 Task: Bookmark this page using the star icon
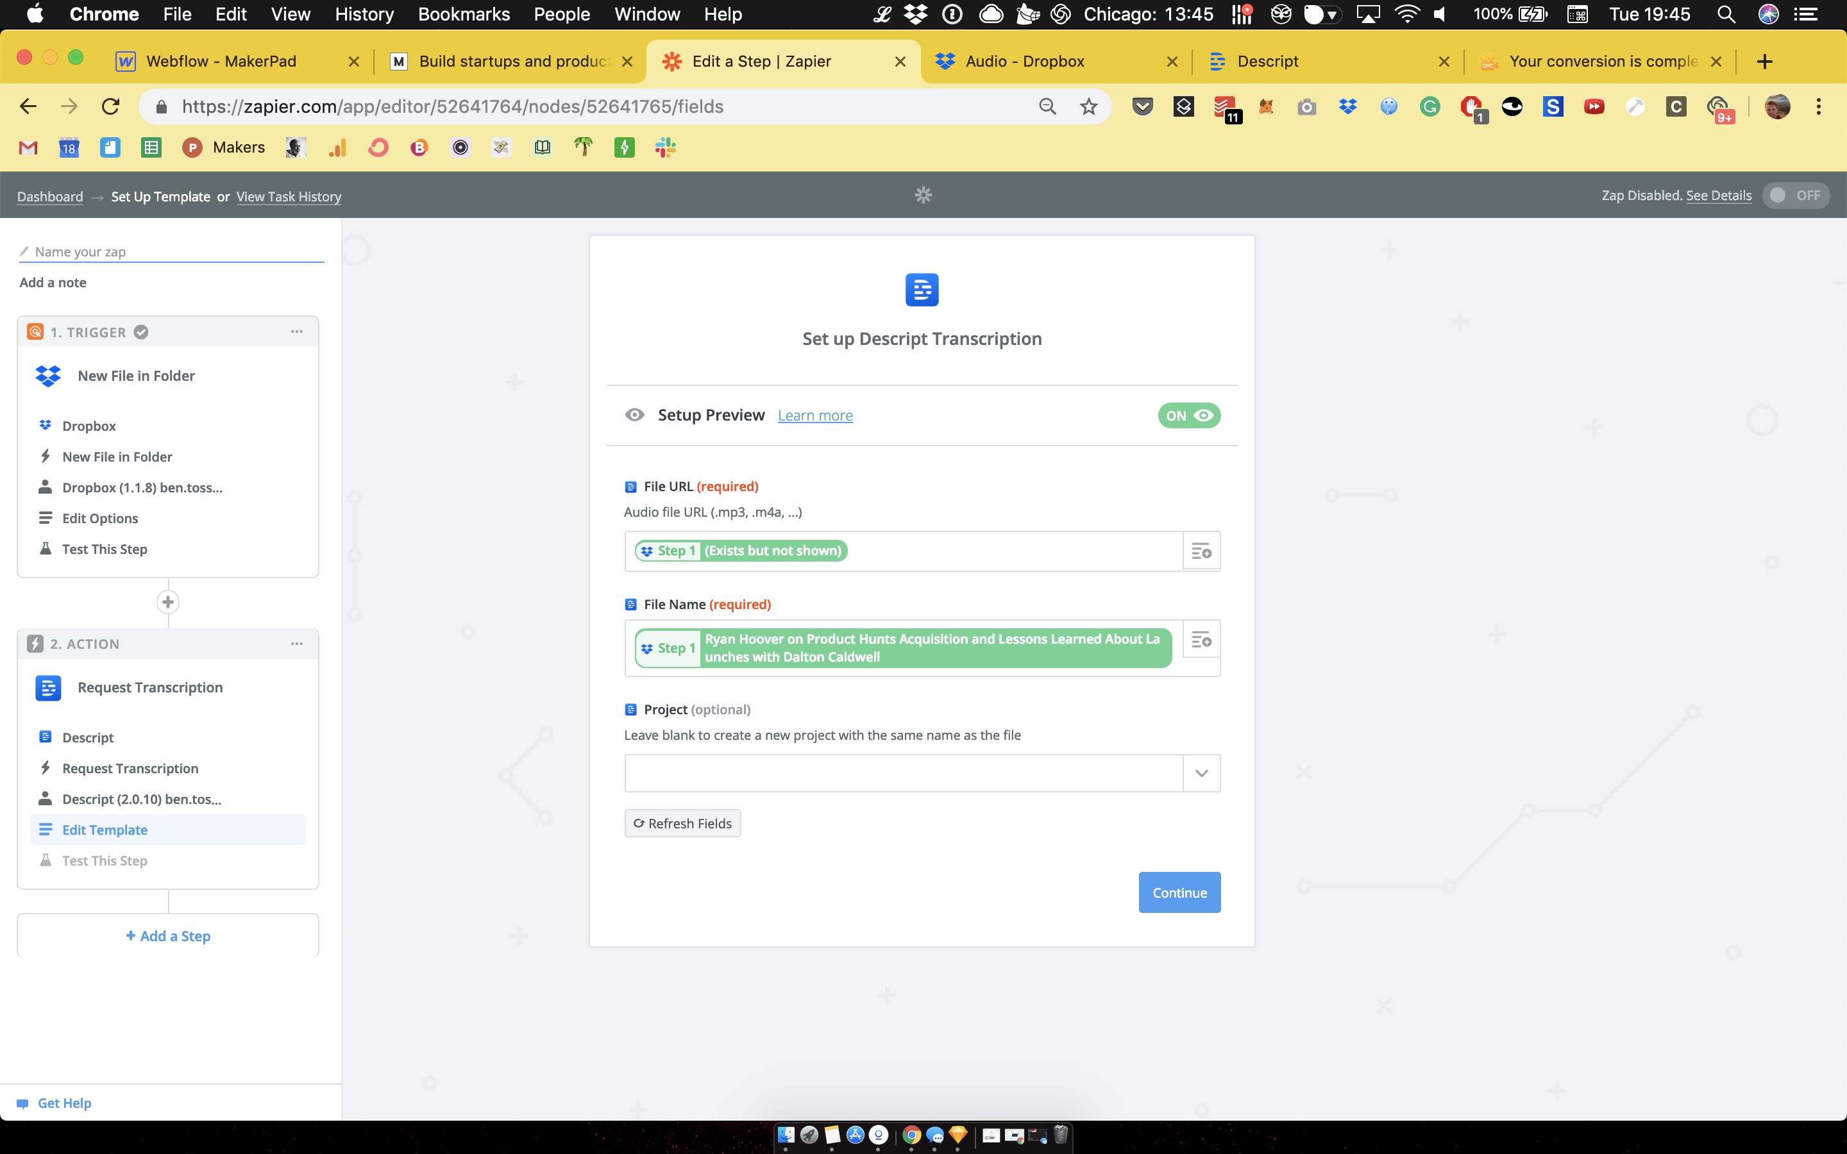point(1088,106)
